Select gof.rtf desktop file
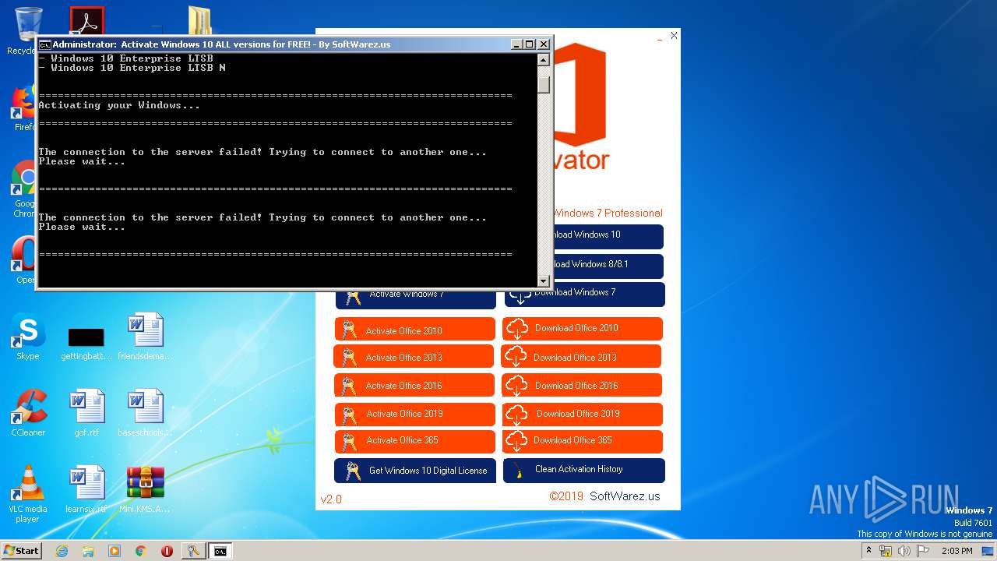The height and width of the screenshot is (561, 997). pyautogui.click(x=86, y=414)
